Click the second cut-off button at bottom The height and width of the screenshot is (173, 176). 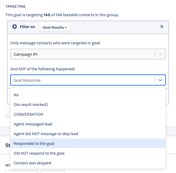tap(53, 172)
